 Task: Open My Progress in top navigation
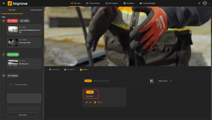click(112, 3)
